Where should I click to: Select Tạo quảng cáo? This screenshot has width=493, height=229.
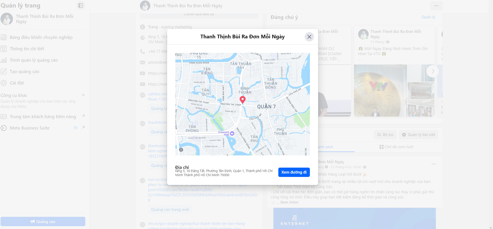click(x=43, y=71)
